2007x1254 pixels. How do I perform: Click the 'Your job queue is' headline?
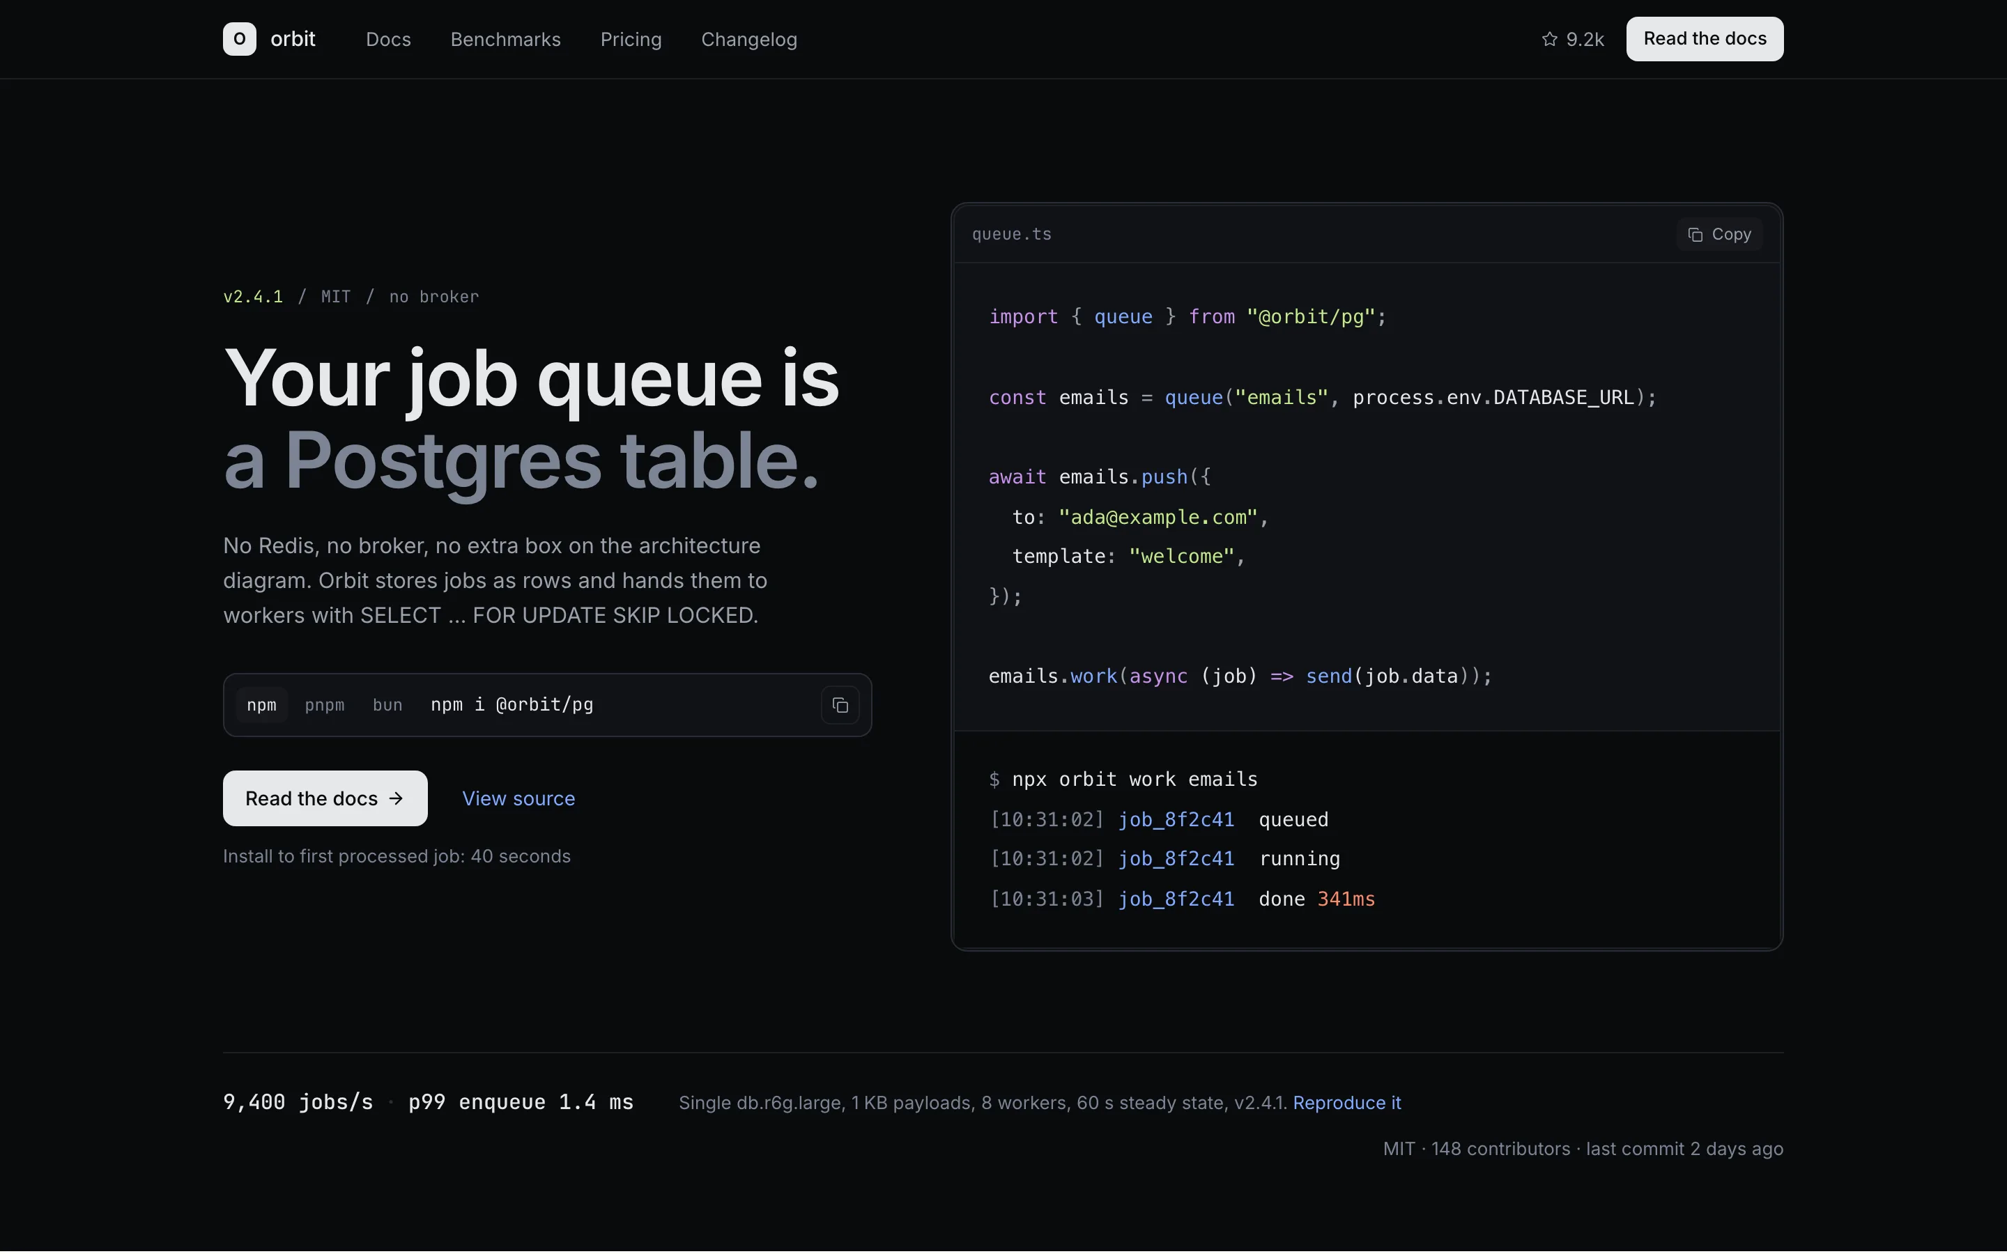tap(531, 378)
